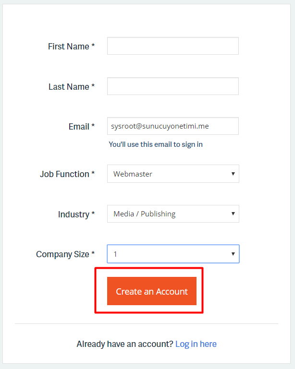
Task: Focus the Last Name input box
Action: tap(172, 86)
